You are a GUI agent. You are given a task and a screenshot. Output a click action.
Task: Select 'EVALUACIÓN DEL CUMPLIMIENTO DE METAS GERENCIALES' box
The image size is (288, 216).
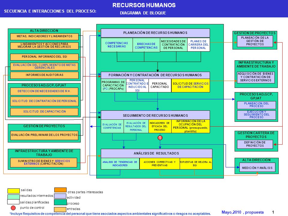[44, 67]
